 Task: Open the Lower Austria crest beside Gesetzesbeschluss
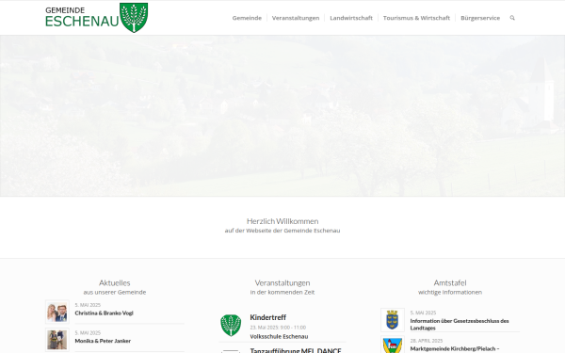coord(392,320)
